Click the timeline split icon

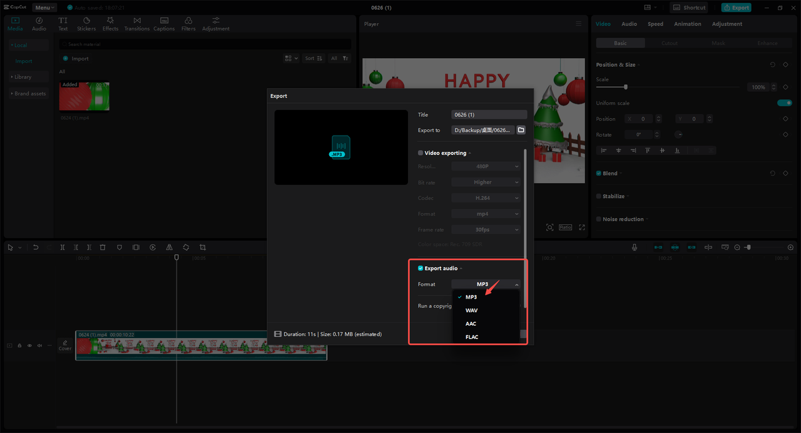(63, 247)
